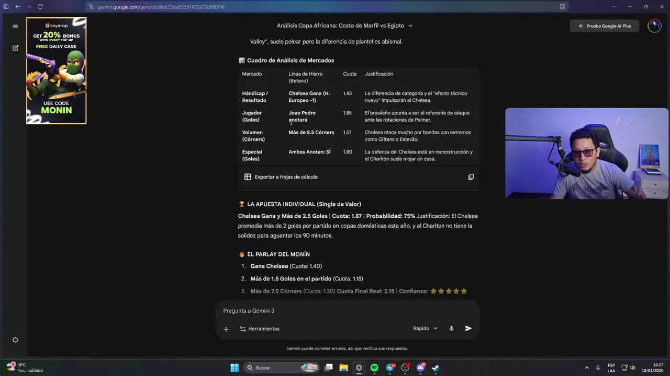The width and height of the screenshot is (670, 376).
Task: Click the taskbar microphone tray icon
Action: point(598,368)
